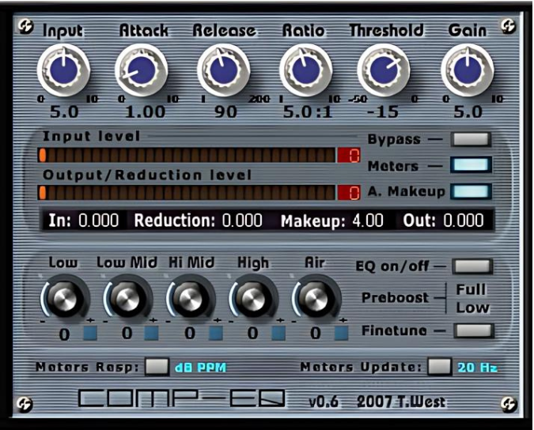Toggle the A. Makeup button
This screenshot has width=534, height=430.
click(471, 191)
